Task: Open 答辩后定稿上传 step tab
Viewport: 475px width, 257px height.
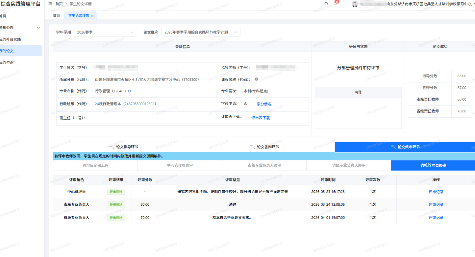Action: [95, 165]
